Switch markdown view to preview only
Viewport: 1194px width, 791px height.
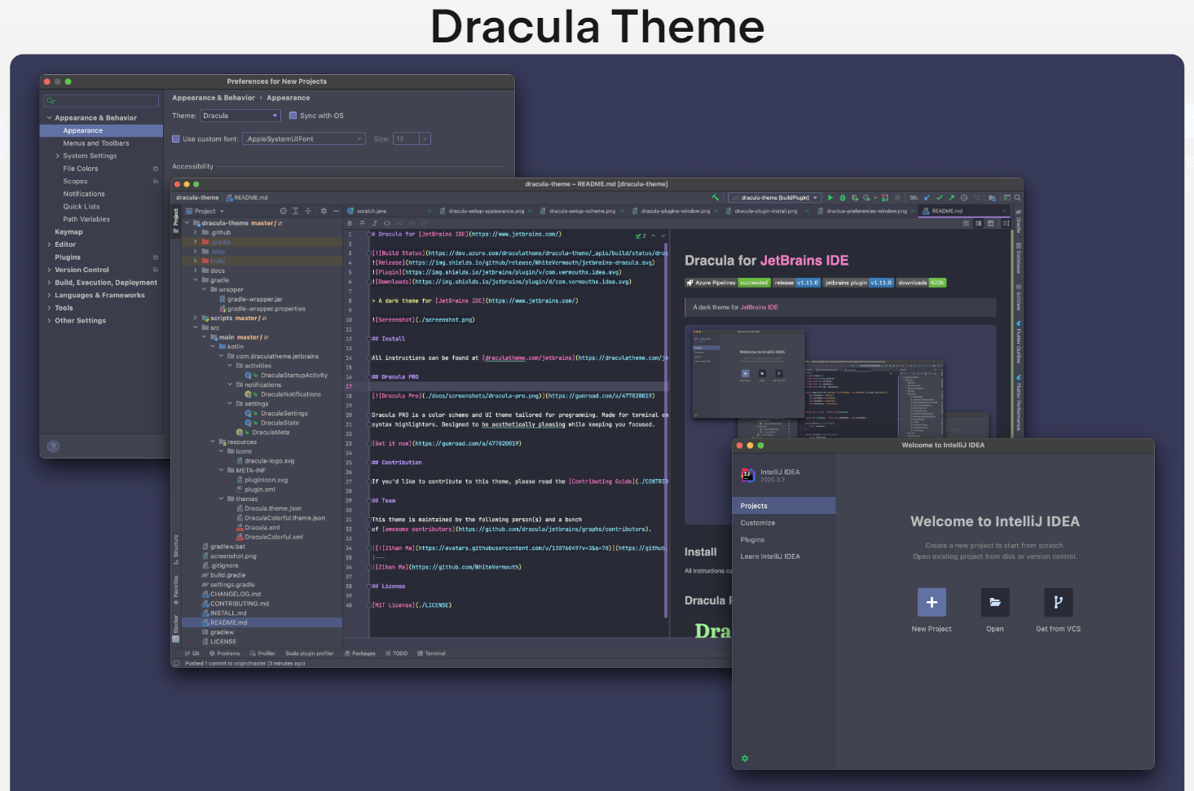990,223
